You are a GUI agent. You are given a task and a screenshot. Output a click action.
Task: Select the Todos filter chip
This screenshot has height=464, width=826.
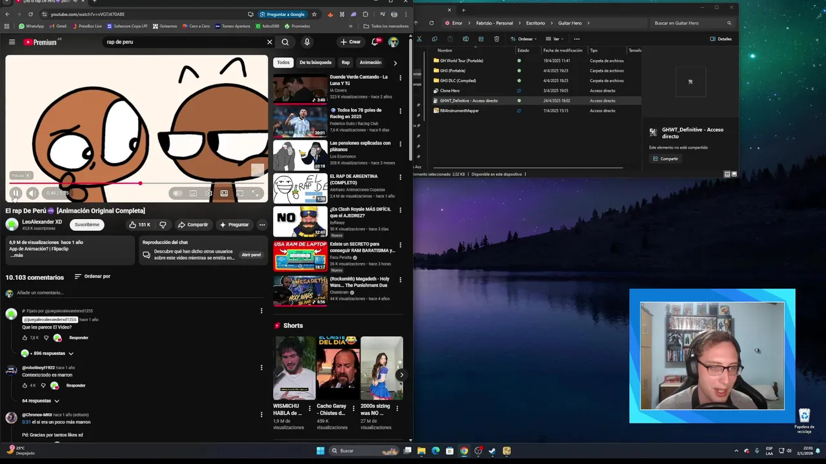click(x=283, y=63)
